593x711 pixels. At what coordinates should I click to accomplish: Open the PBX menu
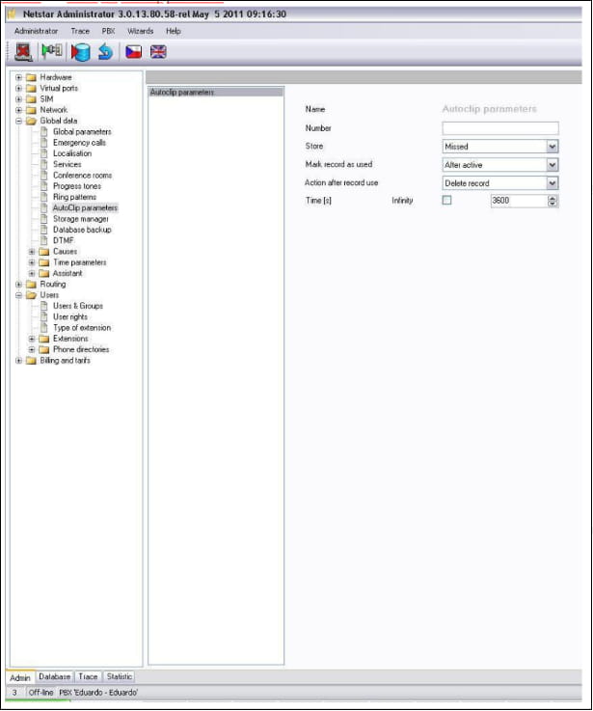click(x=108, y=31)
